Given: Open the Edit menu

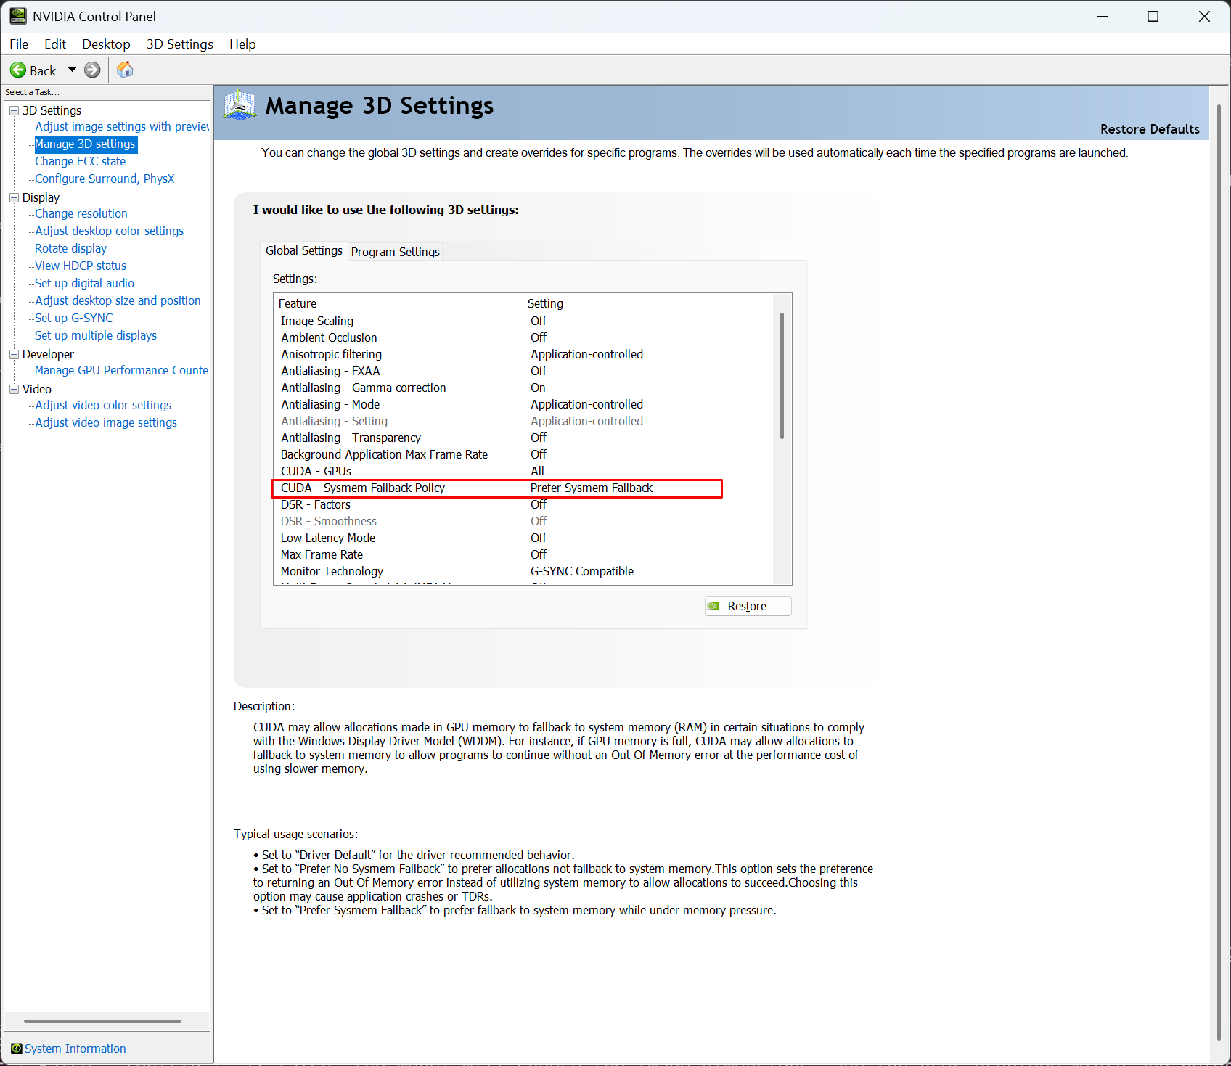Looking at the screenshot, I should 55,44.
